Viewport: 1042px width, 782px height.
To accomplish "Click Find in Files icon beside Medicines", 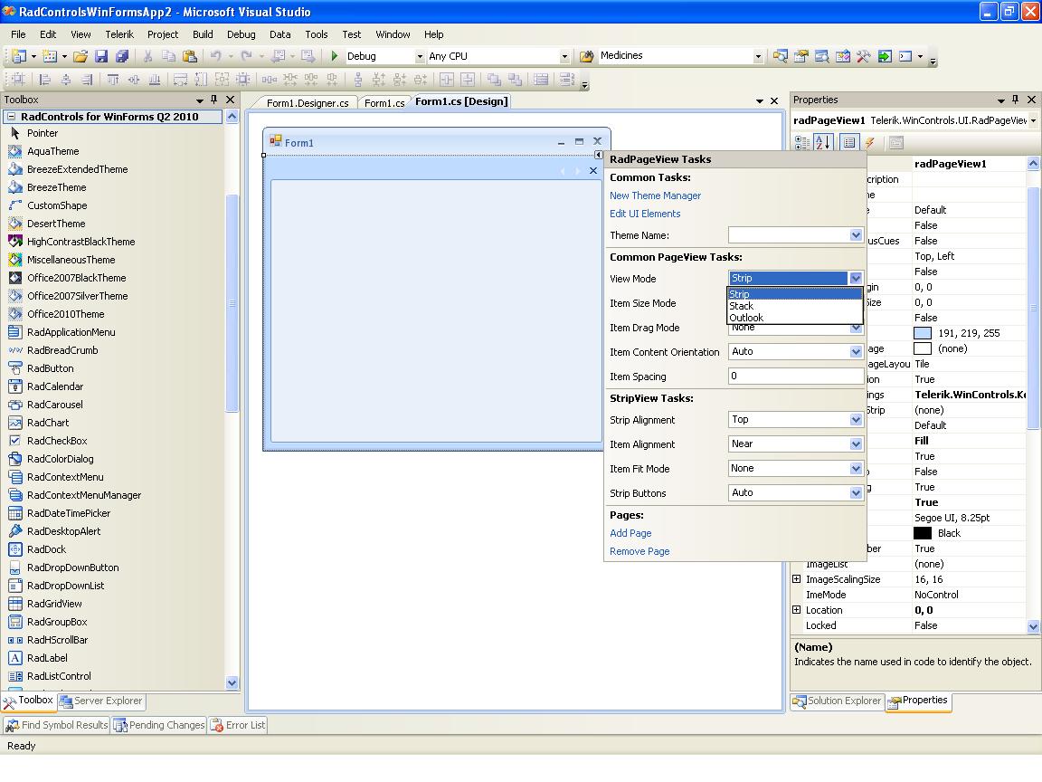I will 586,56.
